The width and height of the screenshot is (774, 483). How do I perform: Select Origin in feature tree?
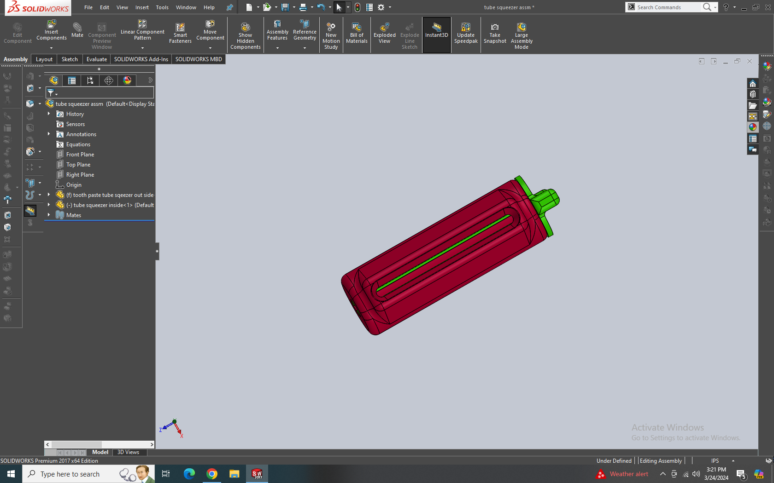[74, 185]
